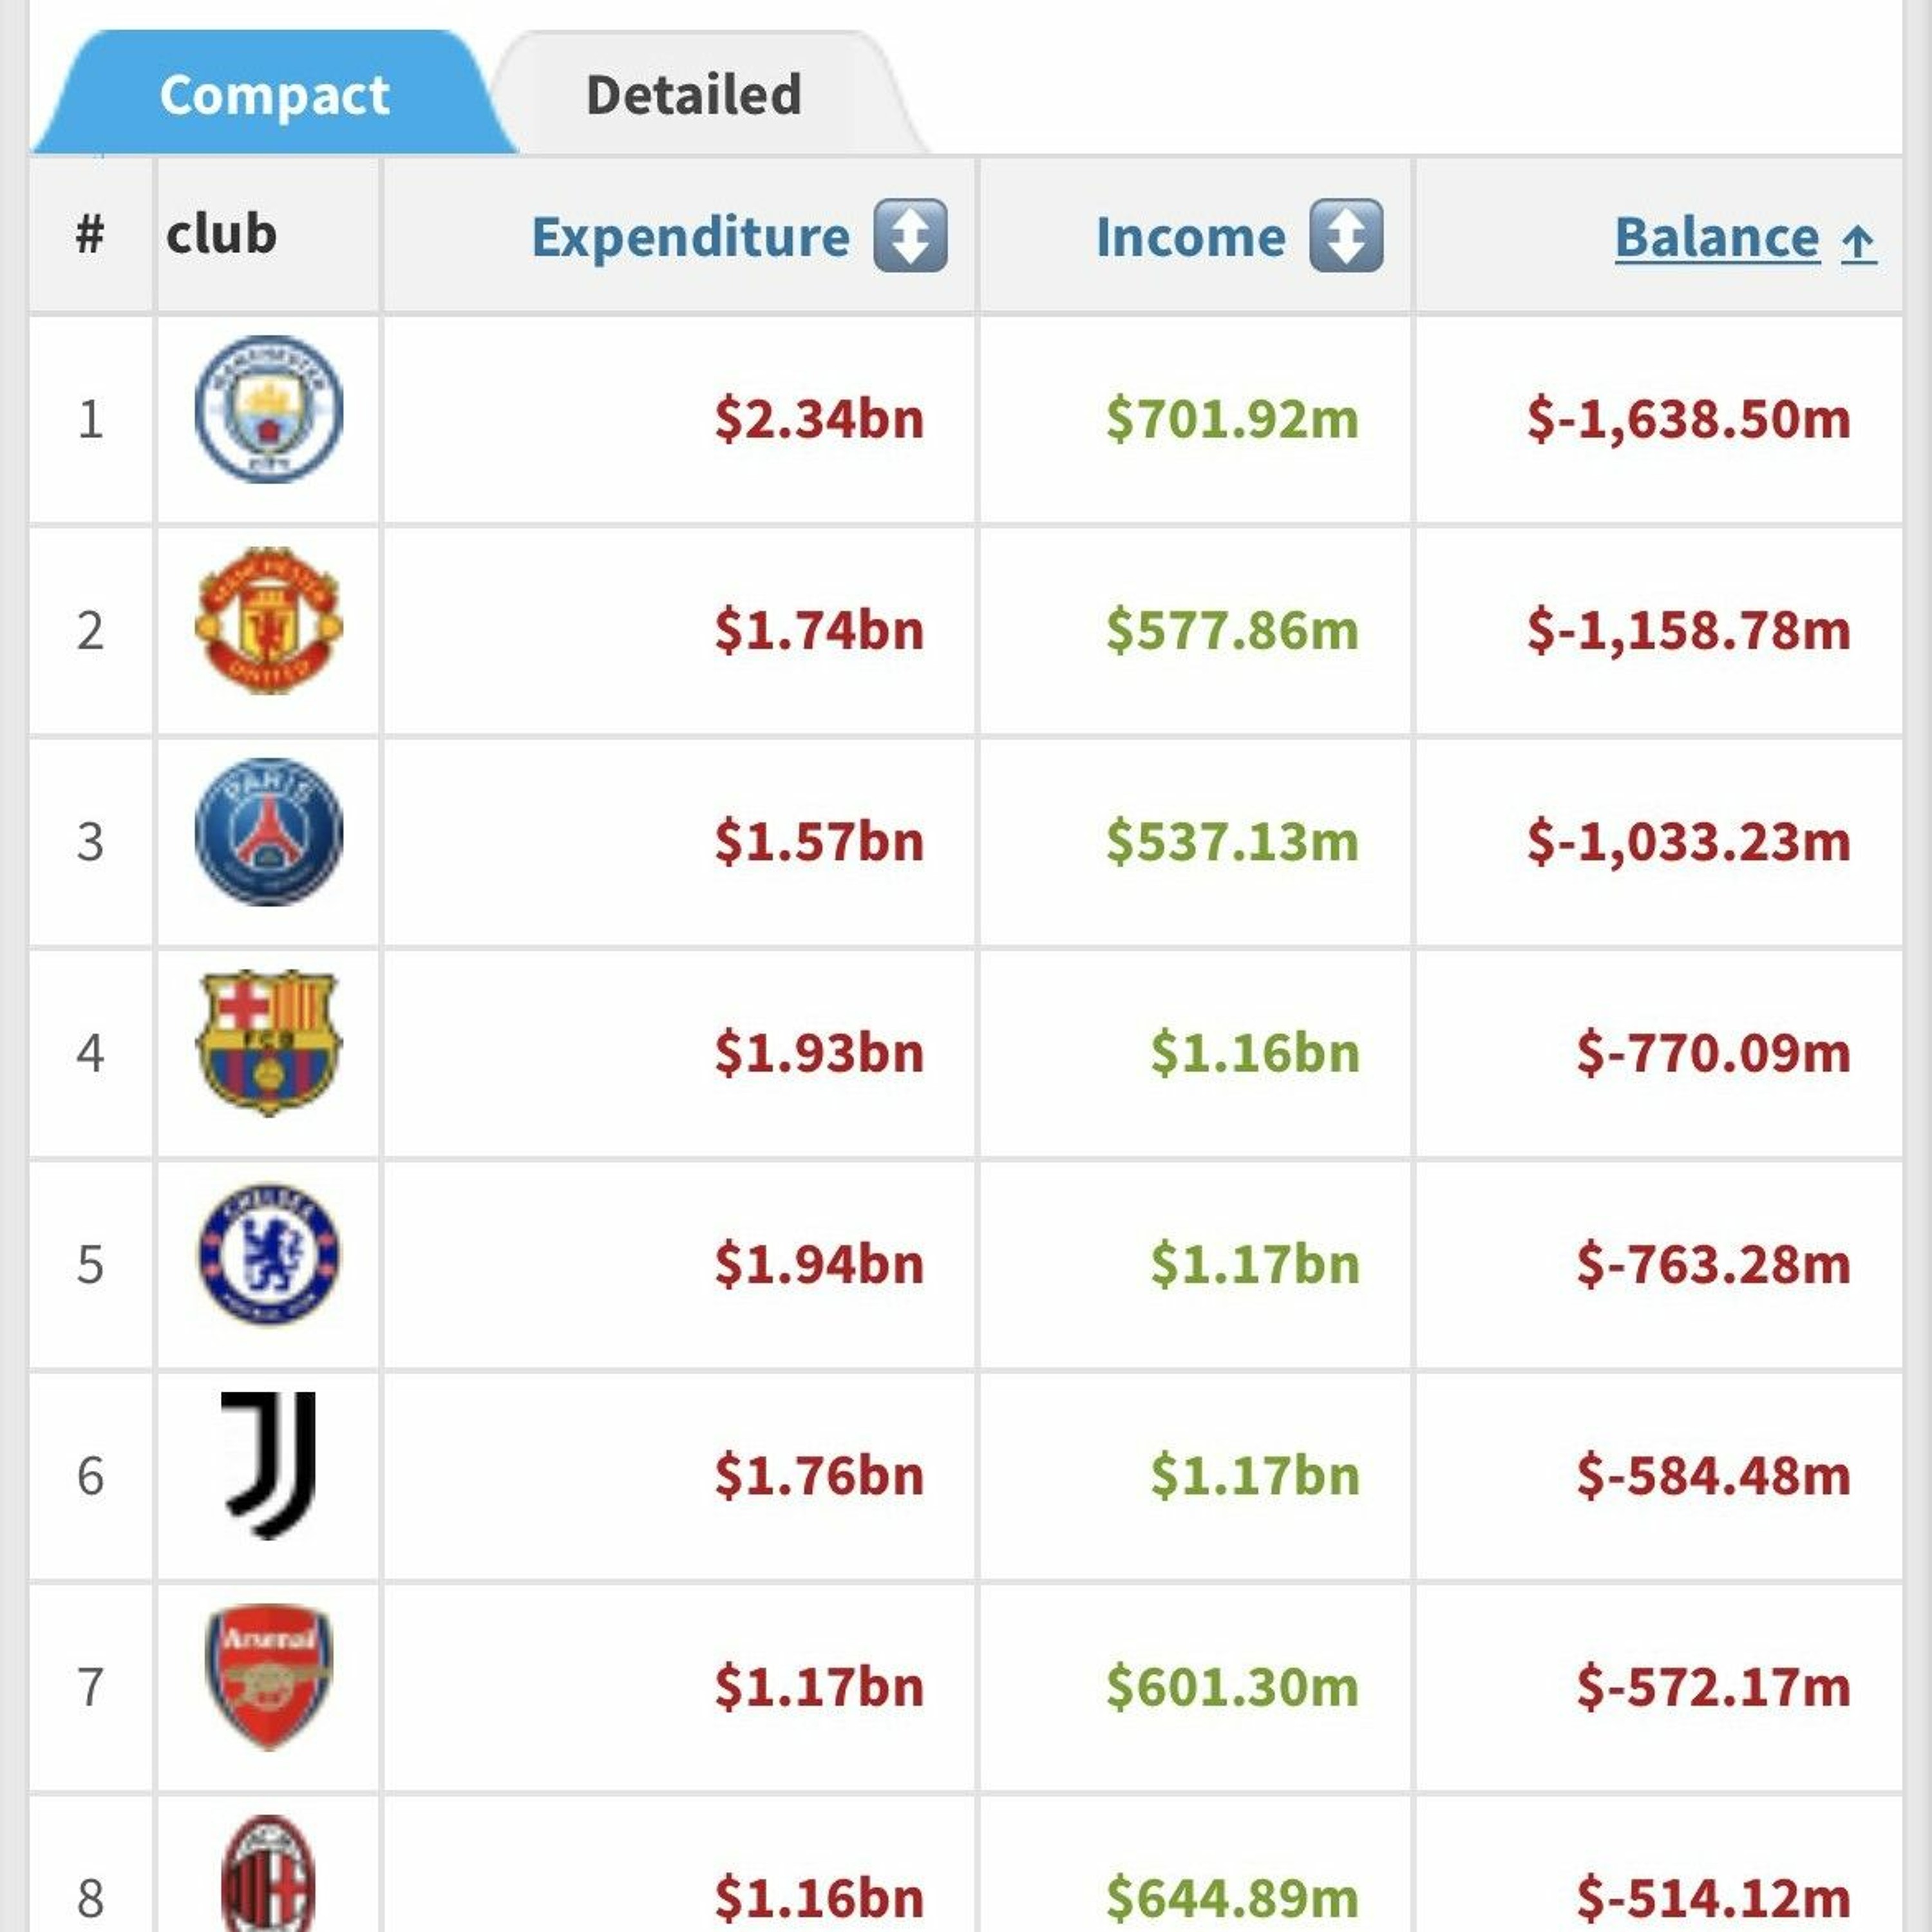Screen dimensions: 1932x1932
Task: Sort by Income using arrow icon
Action: point(1346,236)
